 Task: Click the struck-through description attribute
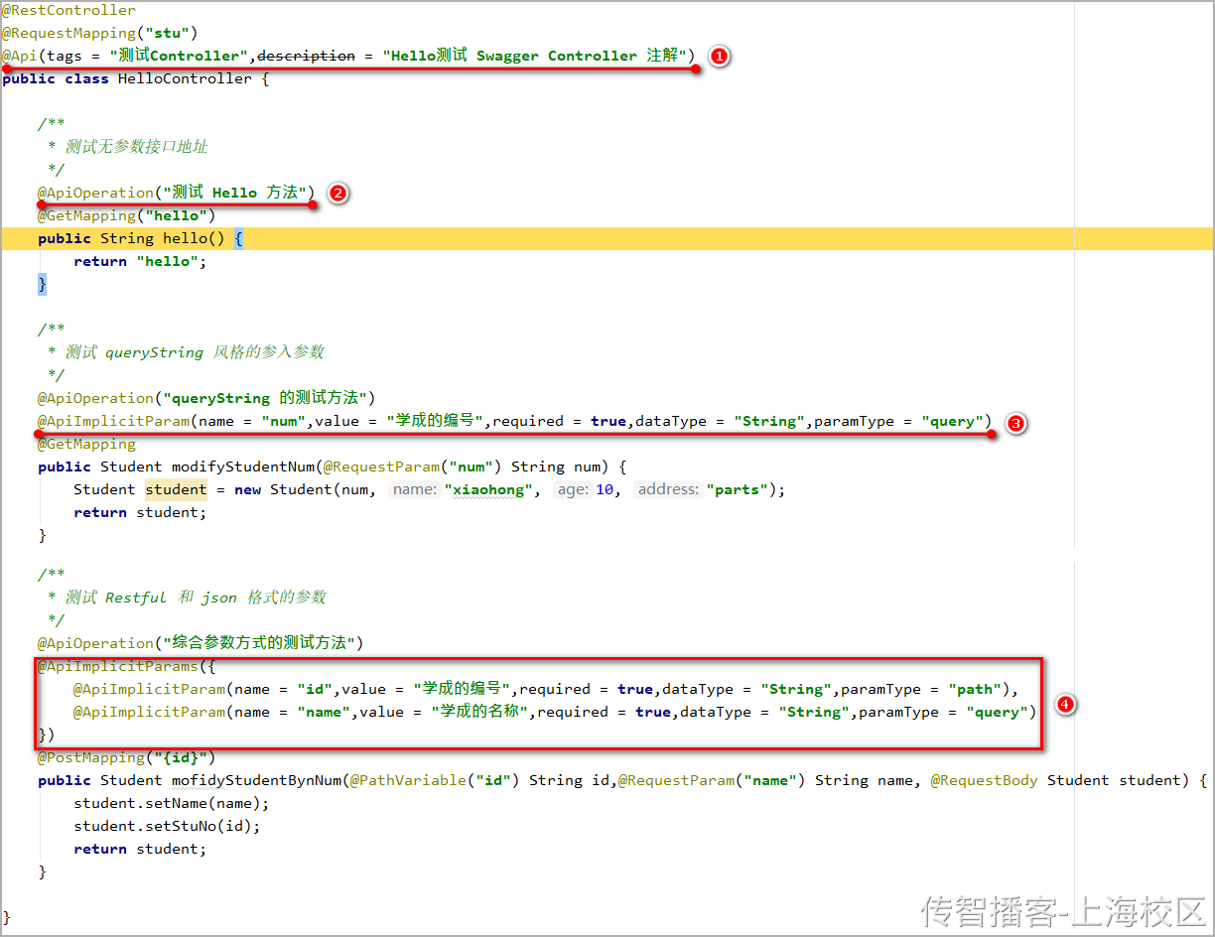coord(306,56)
